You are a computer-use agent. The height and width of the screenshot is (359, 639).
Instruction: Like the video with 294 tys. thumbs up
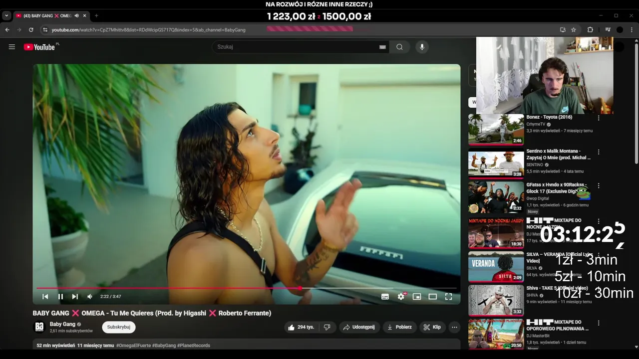(x=301, y=327)
